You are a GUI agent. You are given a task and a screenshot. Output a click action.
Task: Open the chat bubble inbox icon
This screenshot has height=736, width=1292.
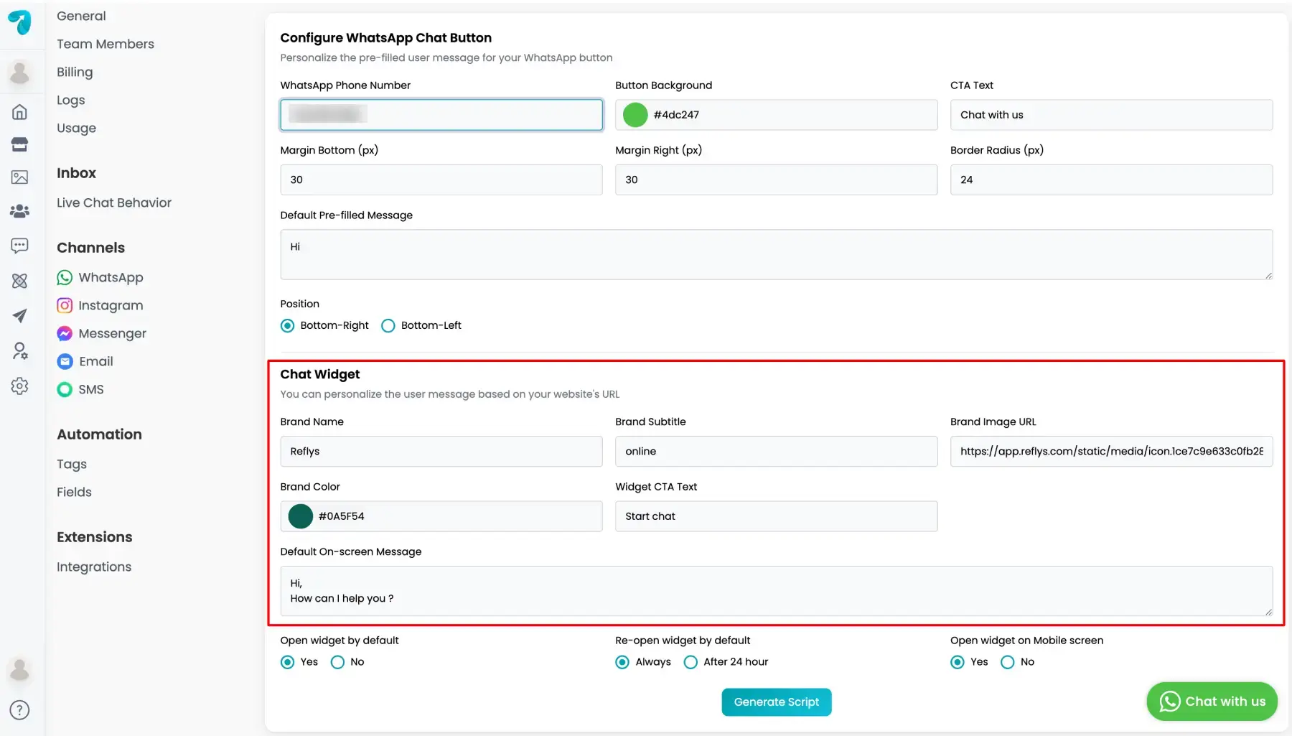tap(20, 246)
